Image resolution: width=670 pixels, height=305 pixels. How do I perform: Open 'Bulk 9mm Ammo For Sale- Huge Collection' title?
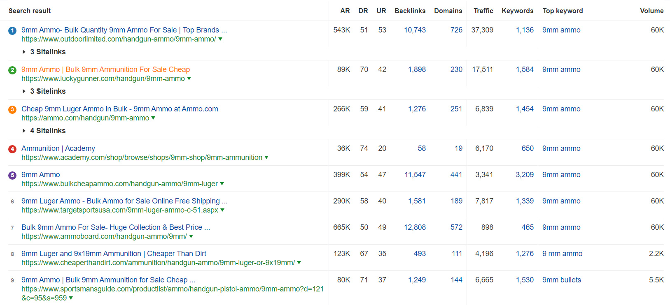tap(116, 227)
